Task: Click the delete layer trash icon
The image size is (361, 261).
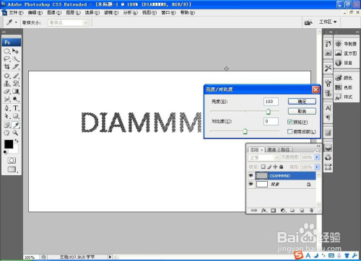Action: coord(311,211)
